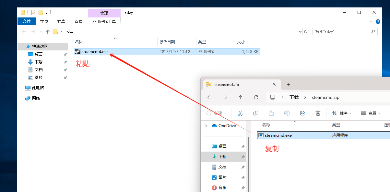Click the Steam icon beside steamcmd.exe in rdzy
The height and width of the screenshot is (192, 390).
78,52
